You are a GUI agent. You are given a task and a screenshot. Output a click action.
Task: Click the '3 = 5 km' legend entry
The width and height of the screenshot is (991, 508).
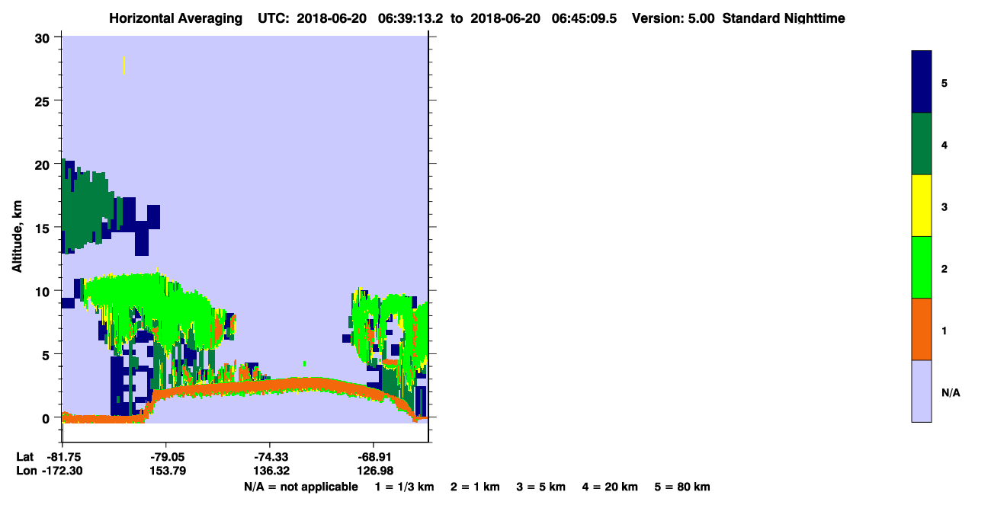tap(541, 487)
